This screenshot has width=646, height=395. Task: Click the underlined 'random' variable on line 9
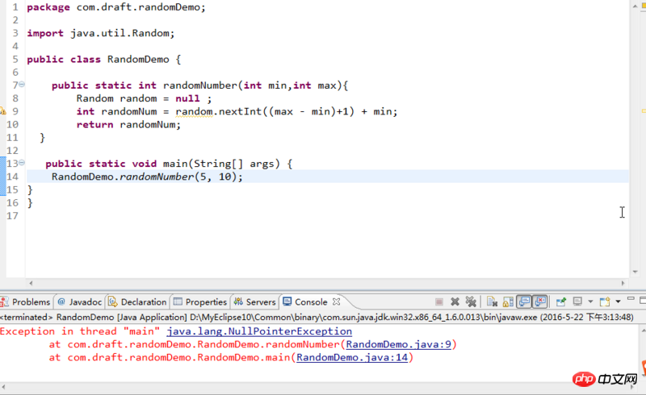pos(194,111)
